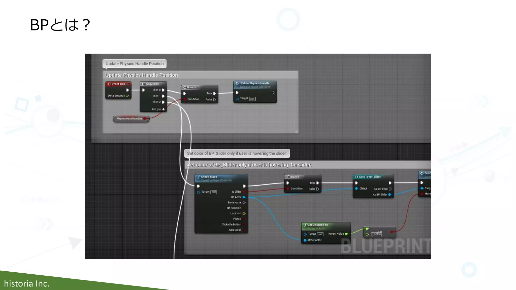Click the Update Physics Handle node icon
Image resolution: width=516 pixels, height=290 pixels.
click(237, 83)
